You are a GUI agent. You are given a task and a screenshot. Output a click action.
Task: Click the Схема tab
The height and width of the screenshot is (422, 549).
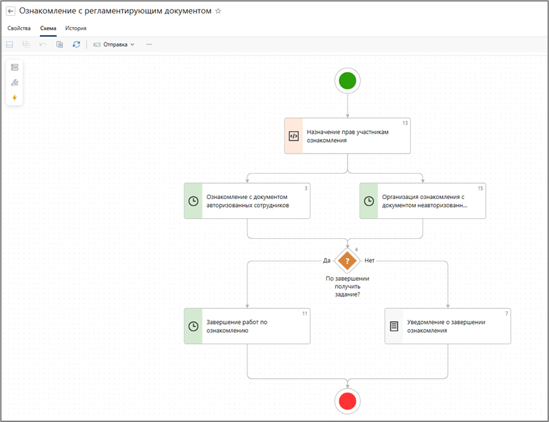[x=48, y=29]
